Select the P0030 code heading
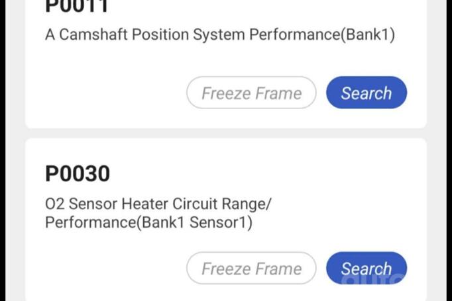Screen dimensions: 452x301 [78, 174]
